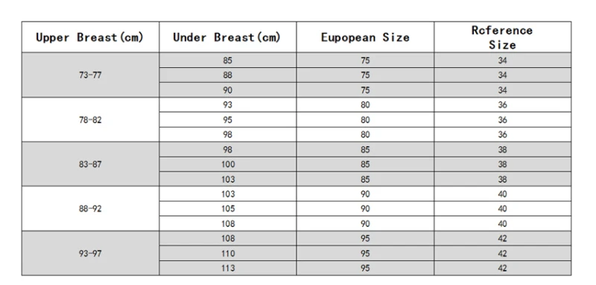Select reference size 42 in the last row
Image resolution: width=596 pixels, height=285 pixels.
pyautogui.click(x=502, y=269)
